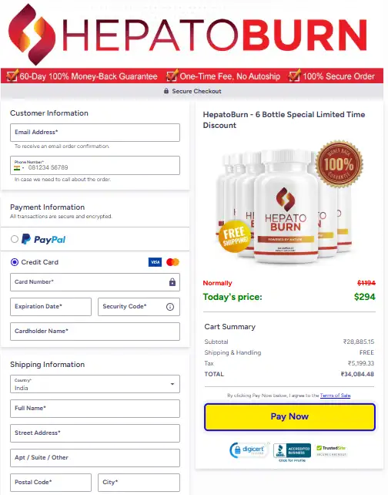Click the PayPal logo
The height and width of the screenshot is (495, 388).
pyautogui.click(x=44, y=239)
